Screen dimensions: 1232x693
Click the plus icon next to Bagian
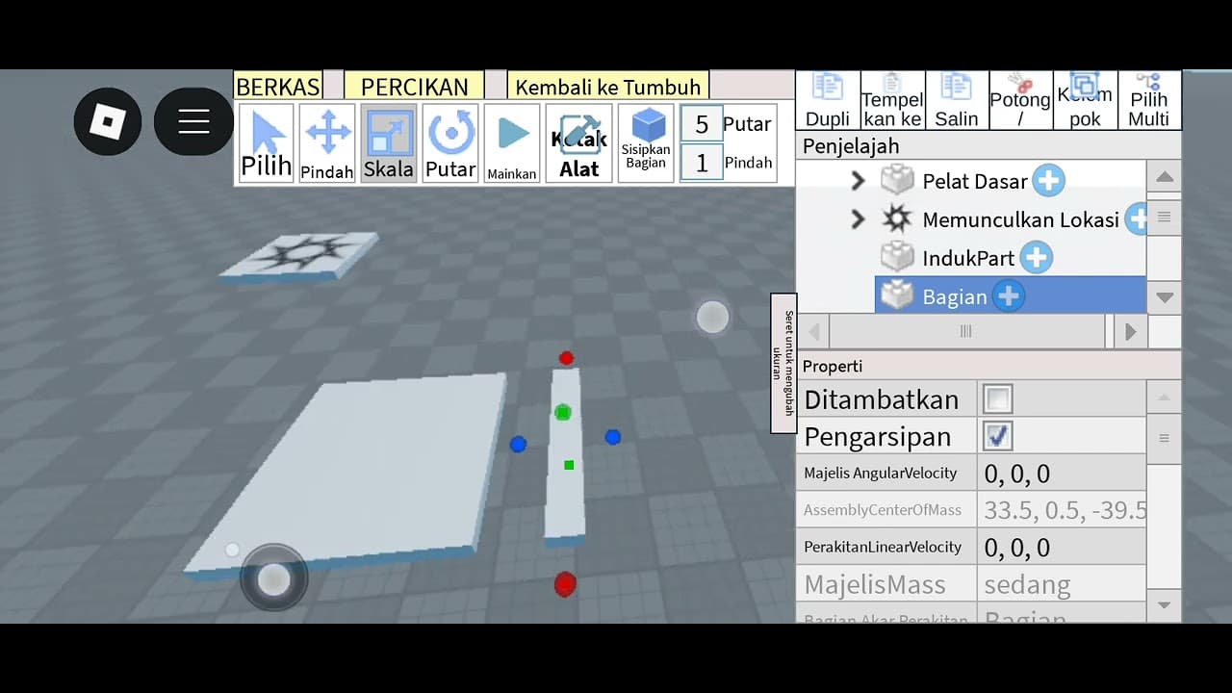coord(1008,295)
